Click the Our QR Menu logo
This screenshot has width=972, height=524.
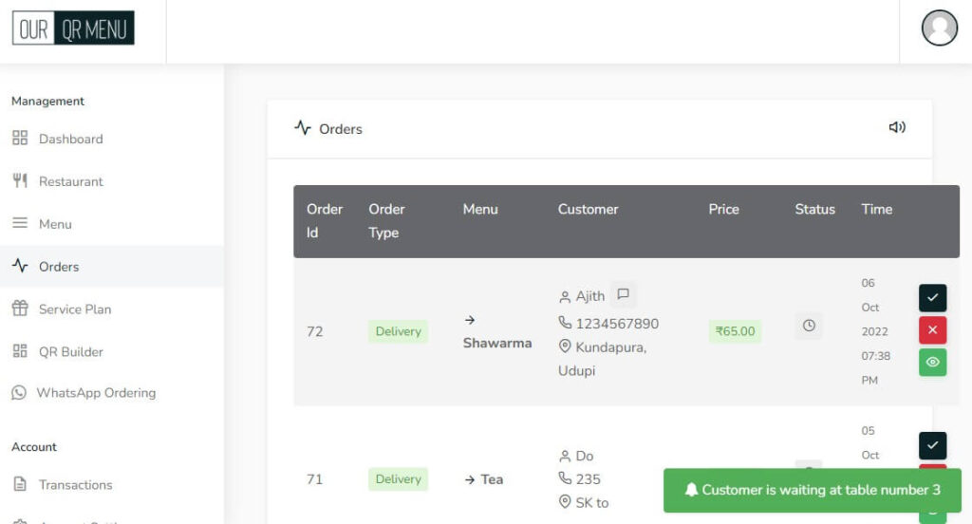(x=73, y=28)
